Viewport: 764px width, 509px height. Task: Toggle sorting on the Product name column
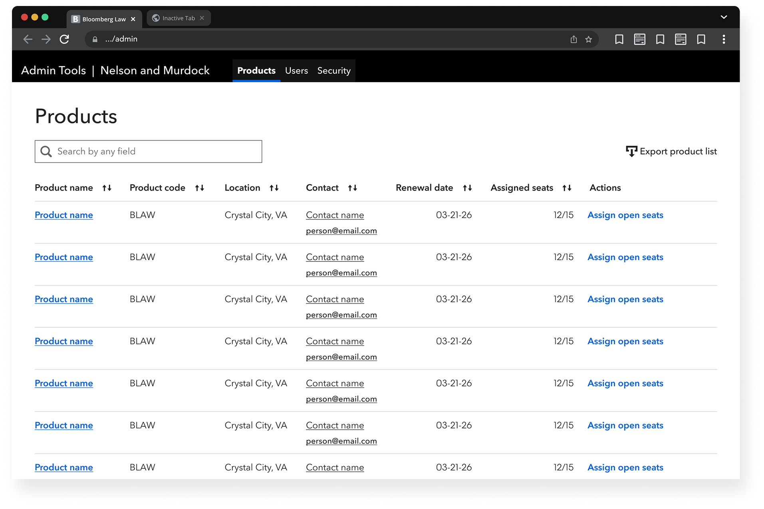(107, 188)
